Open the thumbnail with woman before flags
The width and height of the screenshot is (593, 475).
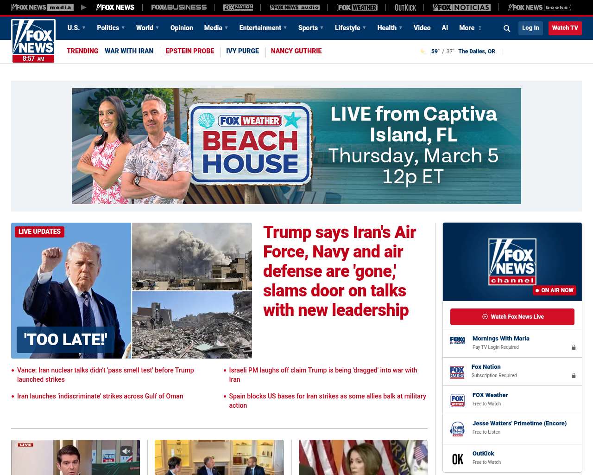pos(363,457)
